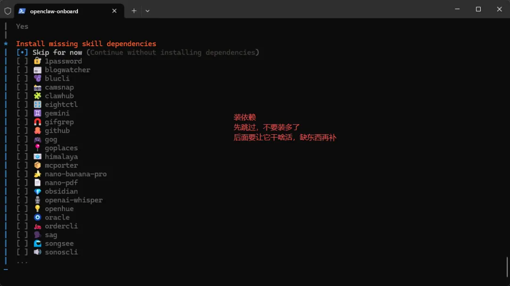Click the 'nano-banana-pro' skill name

point(76,174)
